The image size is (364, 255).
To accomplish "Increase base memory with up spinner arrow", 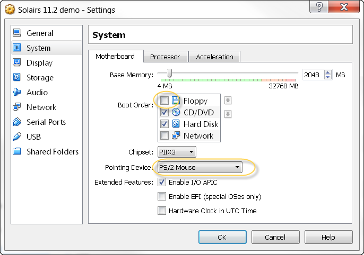I will (328, 72).
